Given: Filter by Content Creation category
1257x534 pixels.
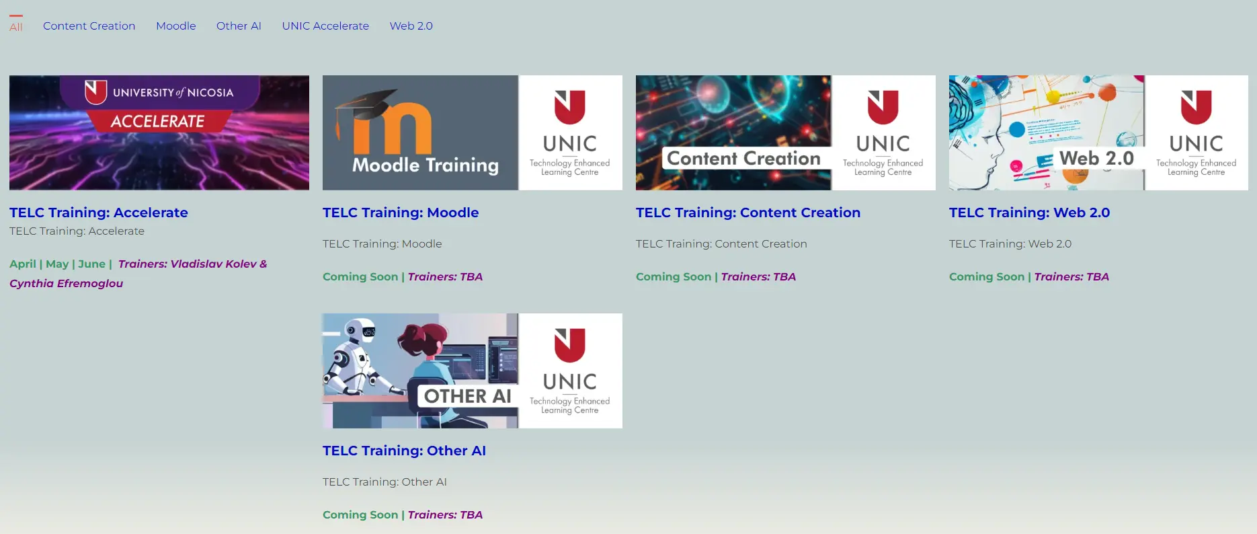Looking at the screenshot, I should click(89, 26).
